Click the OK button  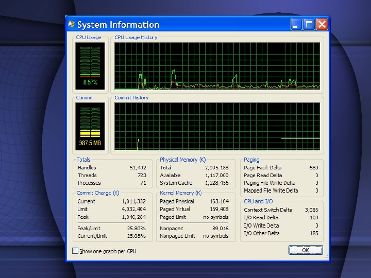[306, 250]
